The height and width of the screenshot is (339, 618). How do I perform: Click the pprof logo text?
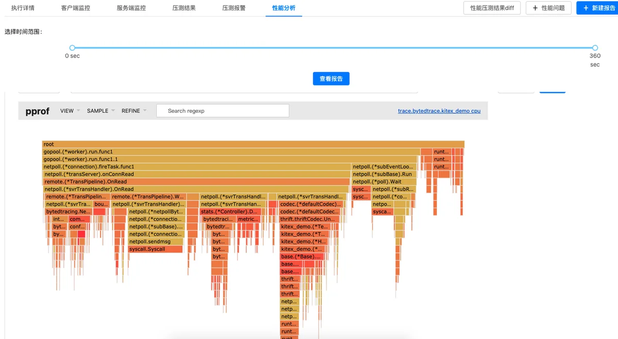click(x=37, y=111)
